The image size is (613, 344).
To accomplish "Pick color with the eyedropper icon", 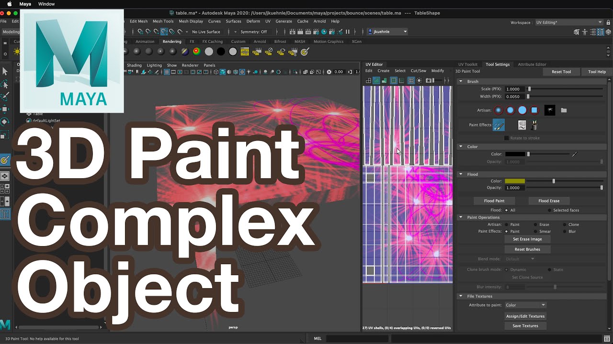I will point(575,154).
